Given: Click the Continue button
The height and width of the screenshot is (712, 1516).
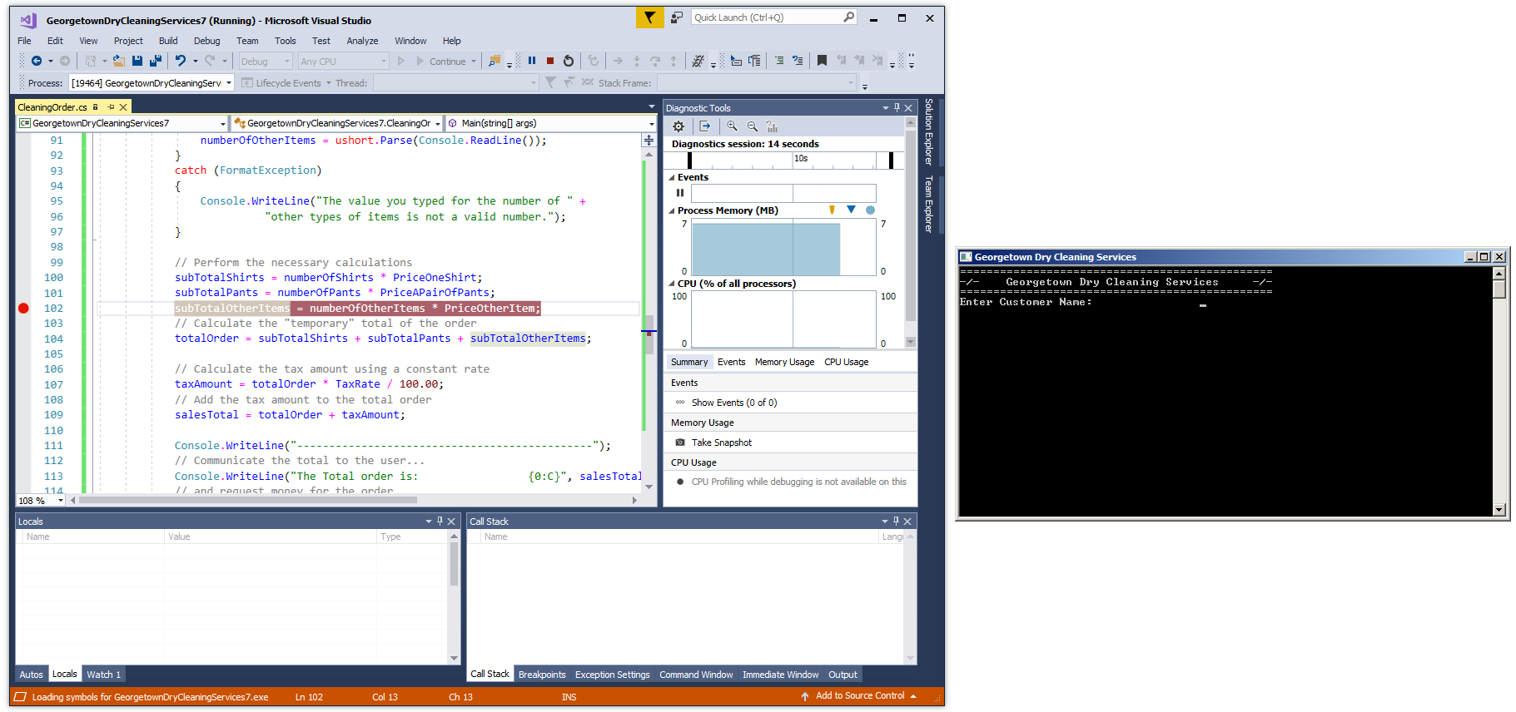Looking at the screenshot, I should pos(440,62).
